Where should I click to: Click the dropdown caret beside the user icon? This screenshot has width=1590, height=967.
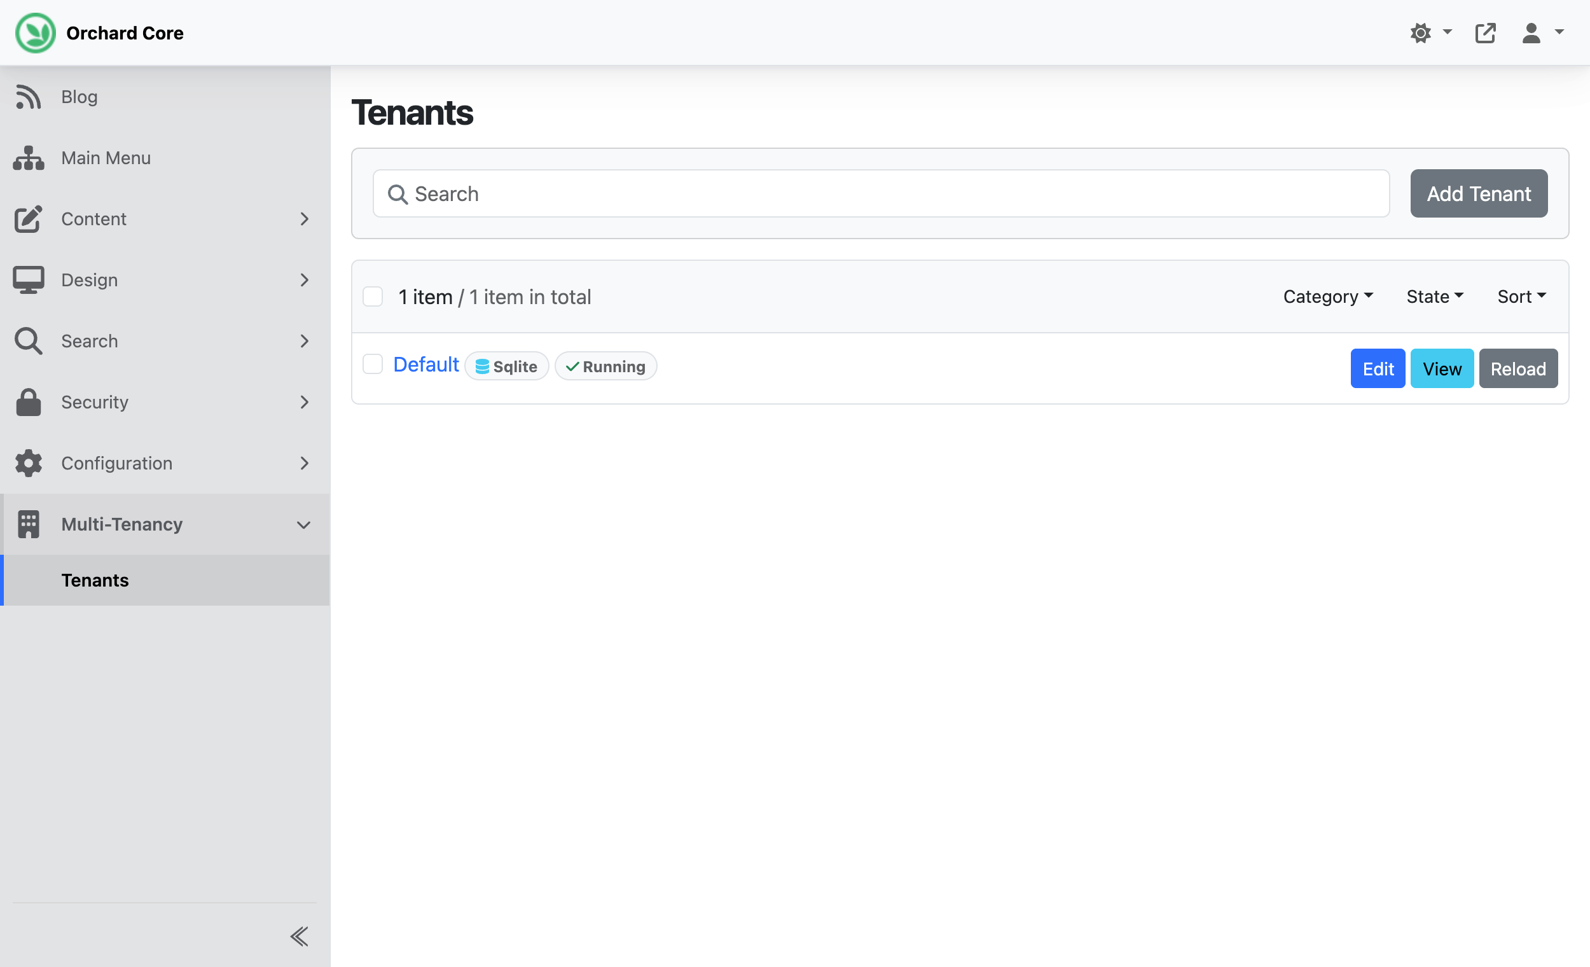tap(1559, 31)
